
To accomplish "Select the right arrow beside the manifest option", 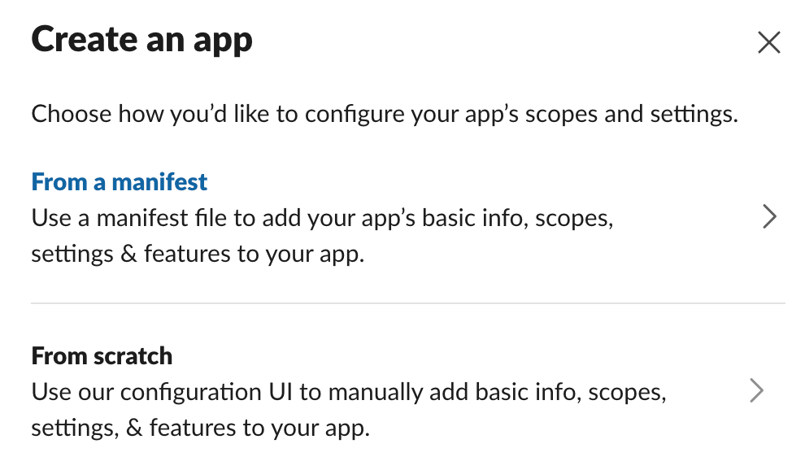I will [x=769, y=216].
